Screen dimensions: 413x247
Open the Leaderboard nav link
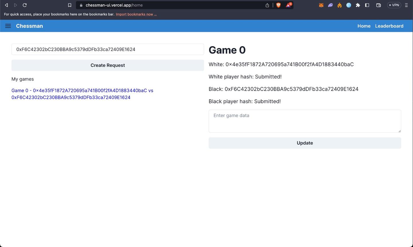pyautogui.click(x=389, y=26)
